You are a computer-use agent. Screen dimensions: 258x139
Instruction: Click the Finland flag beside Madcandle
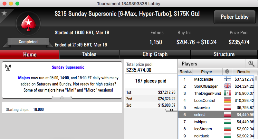tap(227, 79)
